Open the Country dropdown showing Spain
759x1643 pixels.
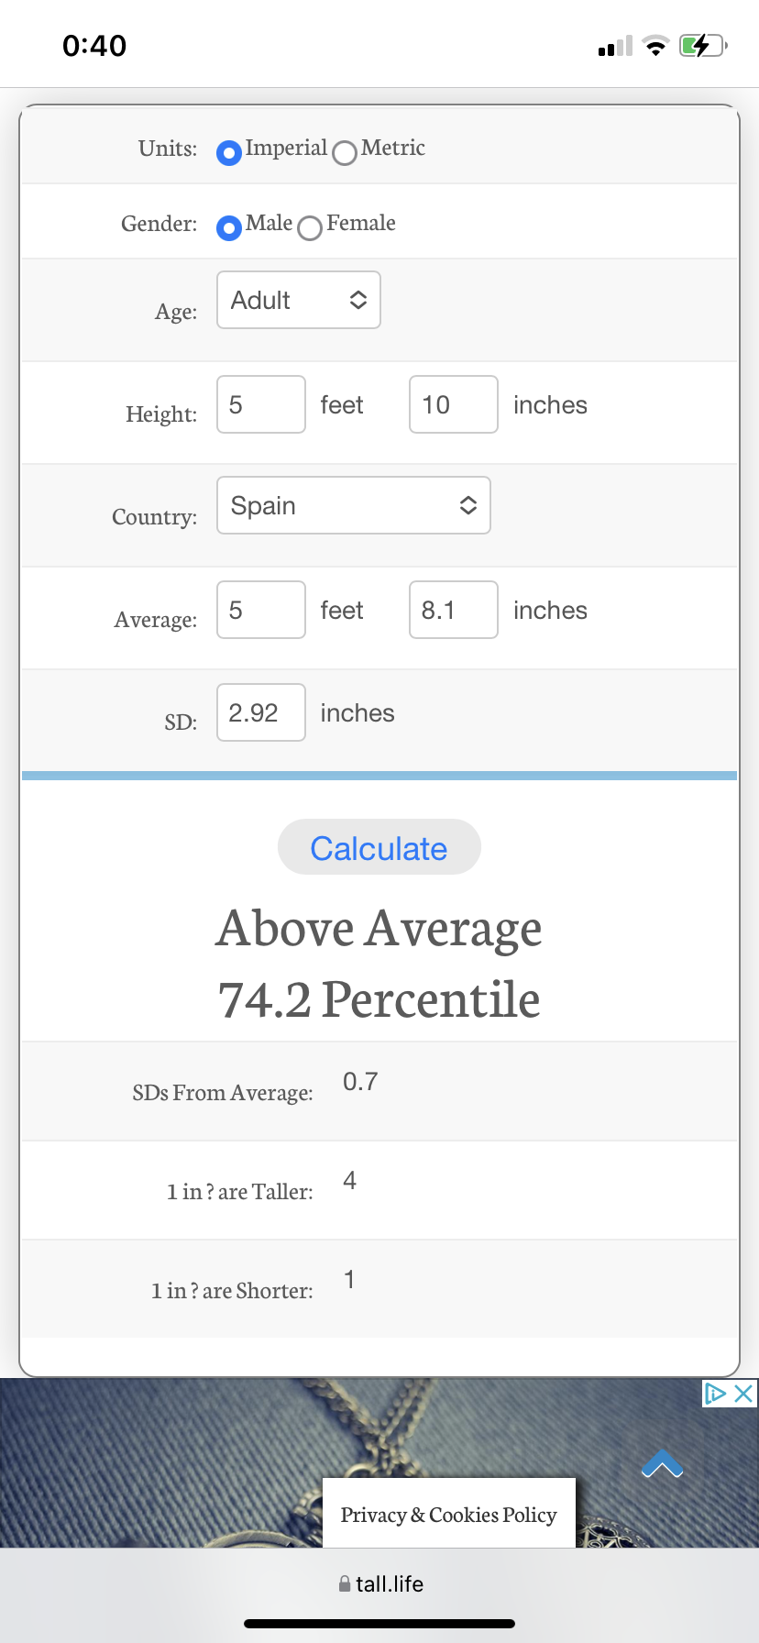(354, 505)
